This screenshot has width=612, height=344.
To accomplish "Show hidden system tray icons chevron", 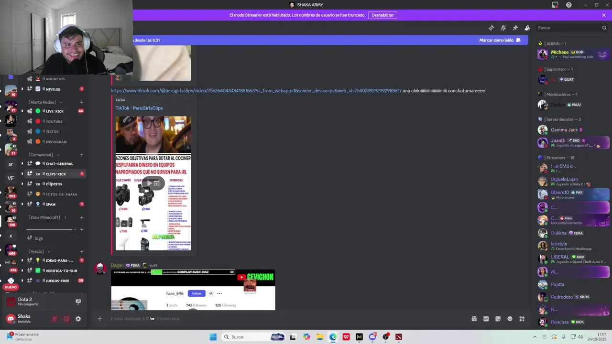I will point(535,337).
